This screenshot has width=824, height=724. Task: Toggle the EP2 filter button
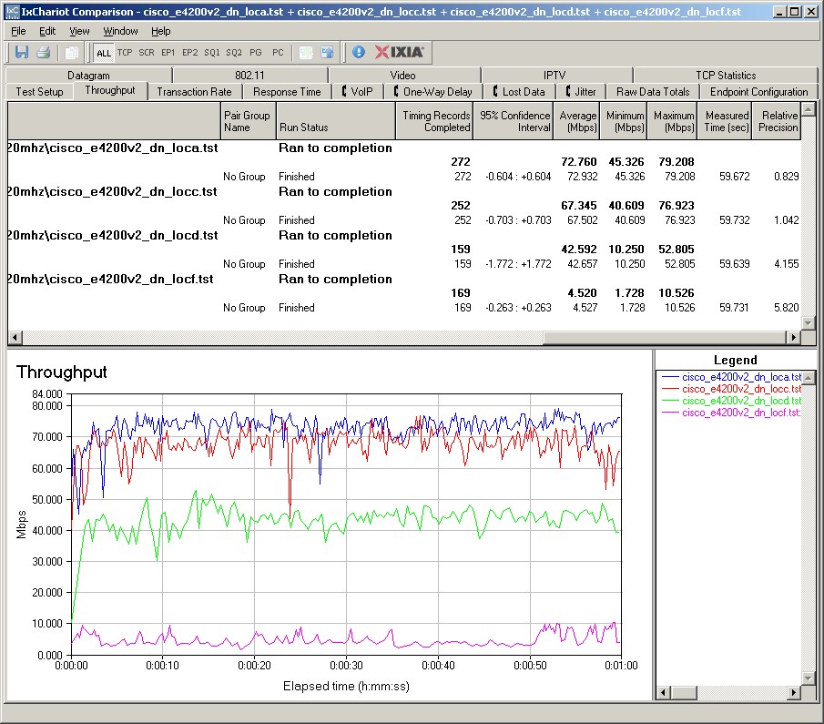[189, 53]
